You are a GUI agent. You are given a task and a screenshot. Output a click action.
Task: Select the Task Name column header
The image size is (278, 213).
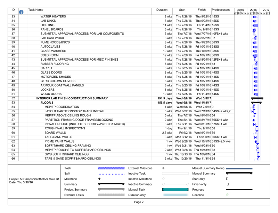point(35,10)
